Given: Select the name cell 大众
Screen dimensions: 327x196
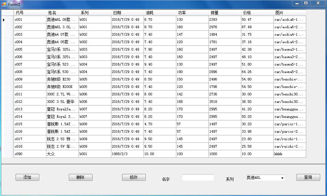Looking at the screenshot, I should [x=63, y=154].
